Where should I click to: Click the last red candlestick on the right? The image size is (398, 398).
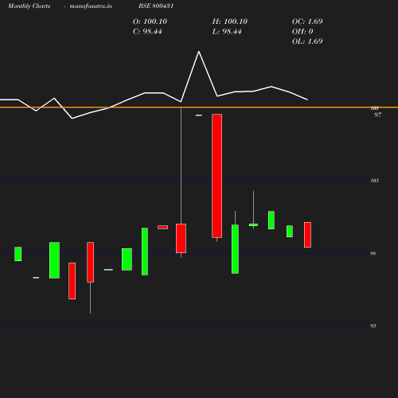(307, 235)
